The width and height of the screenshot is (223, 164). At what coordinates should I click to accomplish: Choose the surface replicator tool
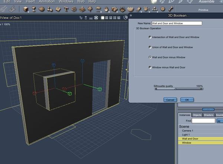pos(122,9)
